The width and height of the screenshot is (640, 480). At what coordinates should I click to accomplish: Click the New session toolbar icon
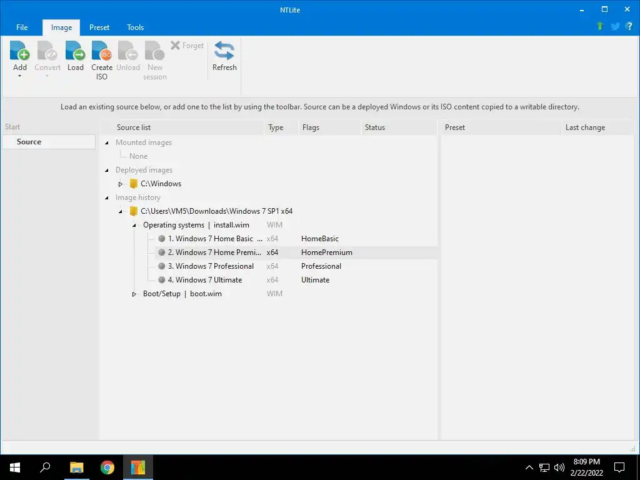coord(155,51)
